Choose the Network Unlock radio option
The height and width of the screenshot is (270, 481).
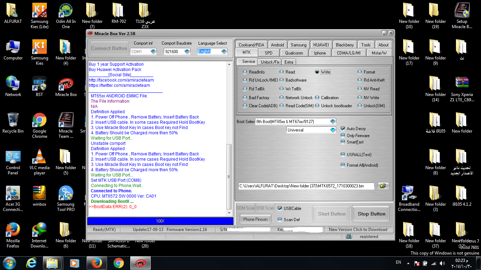[296, 98]
